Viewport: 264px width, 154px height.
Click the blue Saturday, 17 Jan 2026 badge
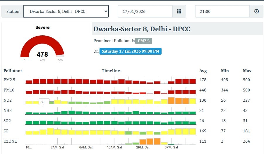click(x=130, y=51)
